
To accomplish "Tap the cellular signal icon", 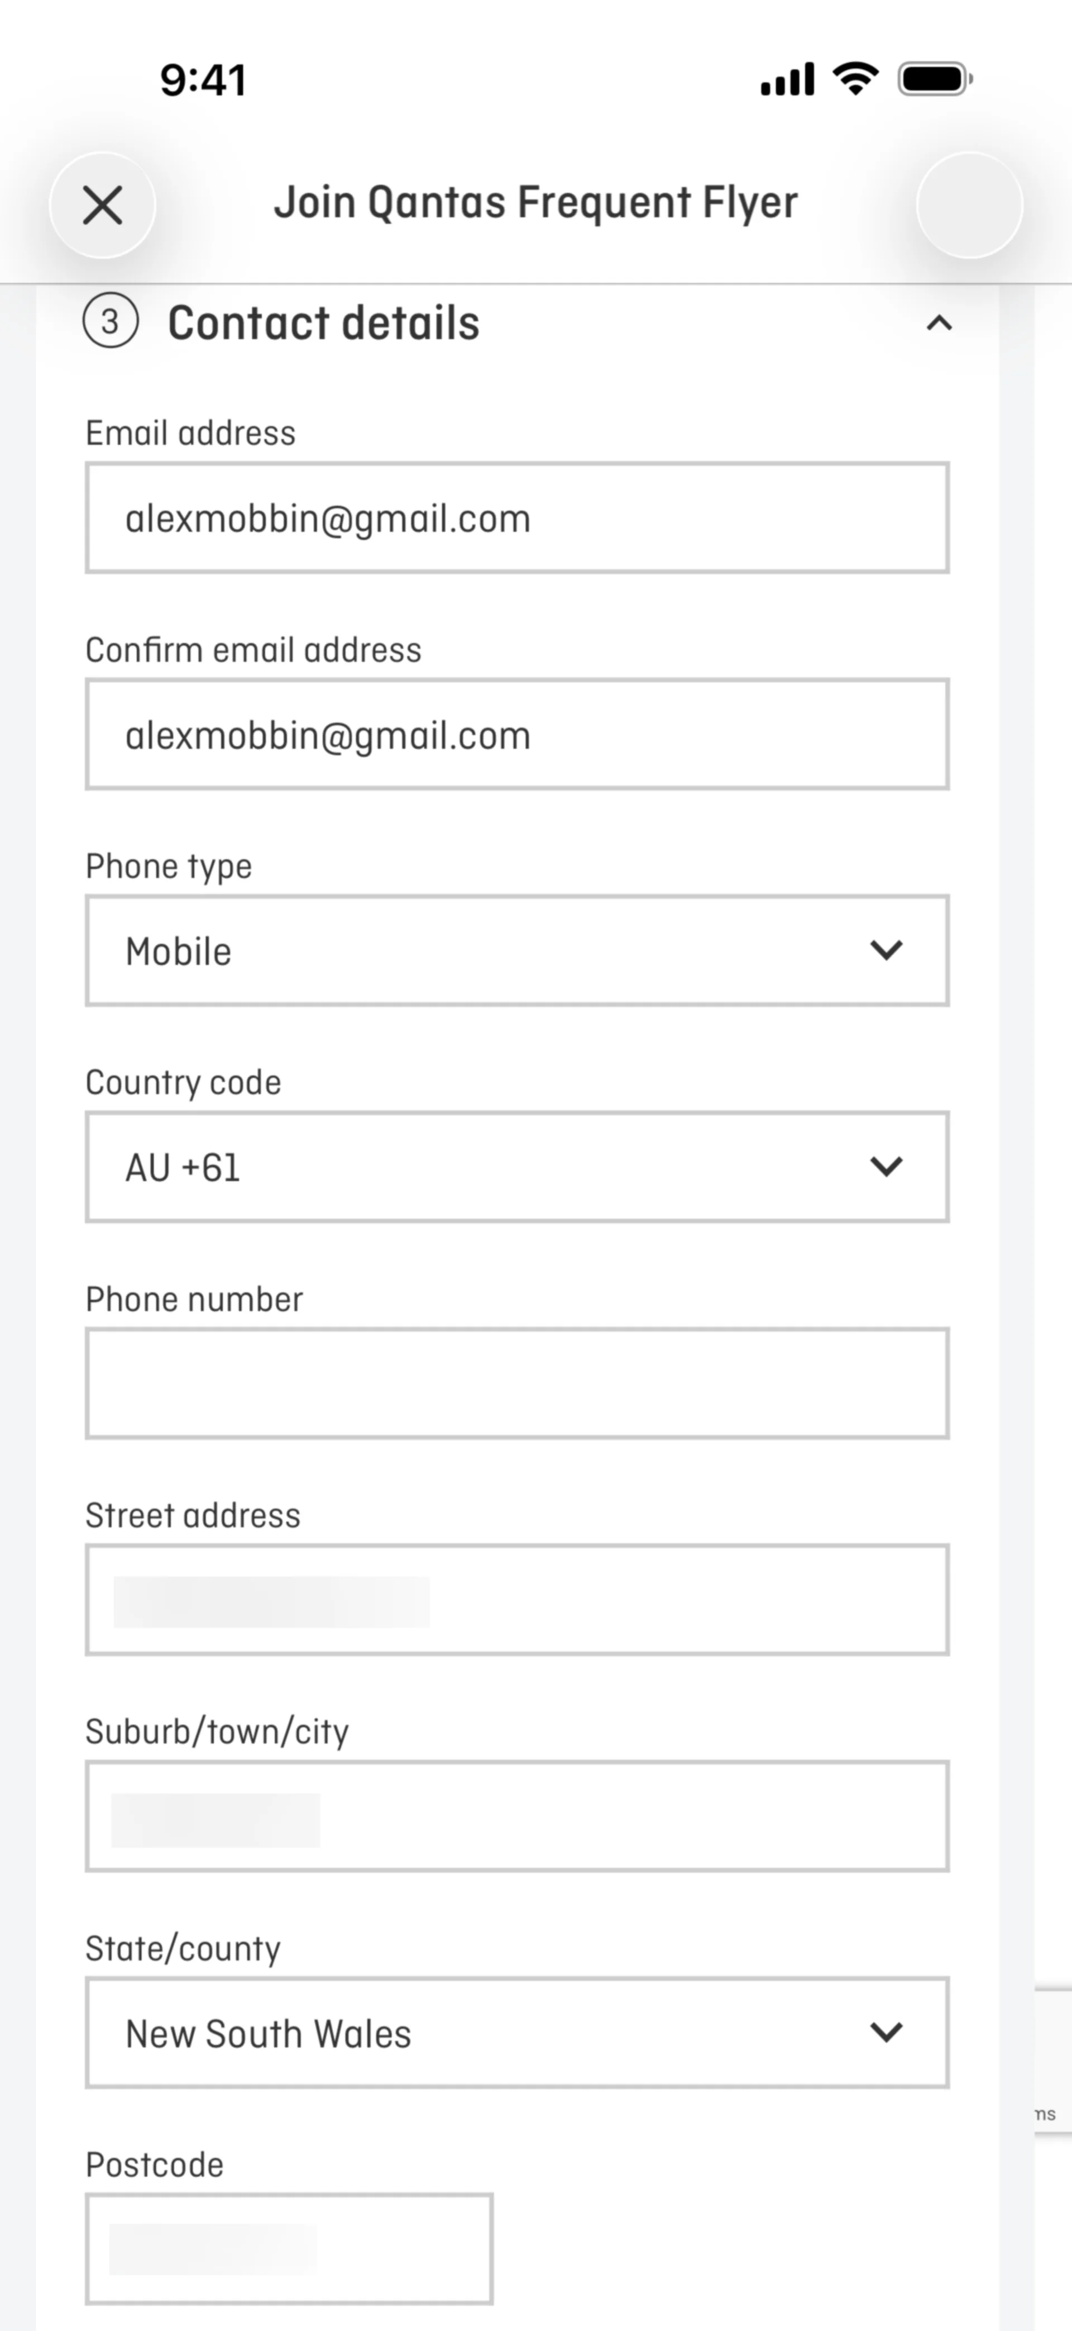I will pyautogui.click(x=786, y=80).
